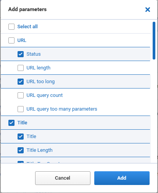Click the URL too long label
Screen dimensions: 158x193
(x=40, y=82)
